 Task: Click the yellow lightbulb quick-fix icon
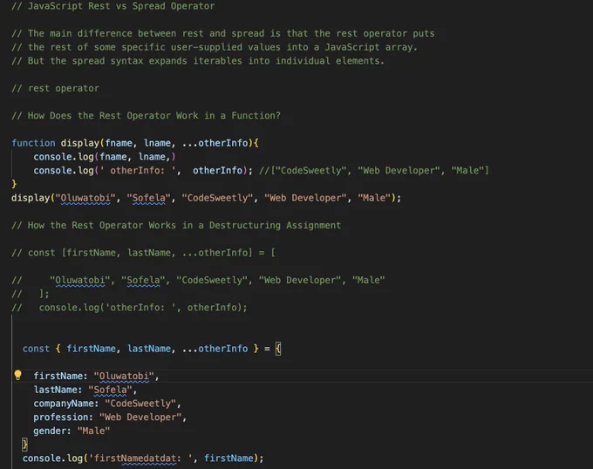tap(17, 375)
